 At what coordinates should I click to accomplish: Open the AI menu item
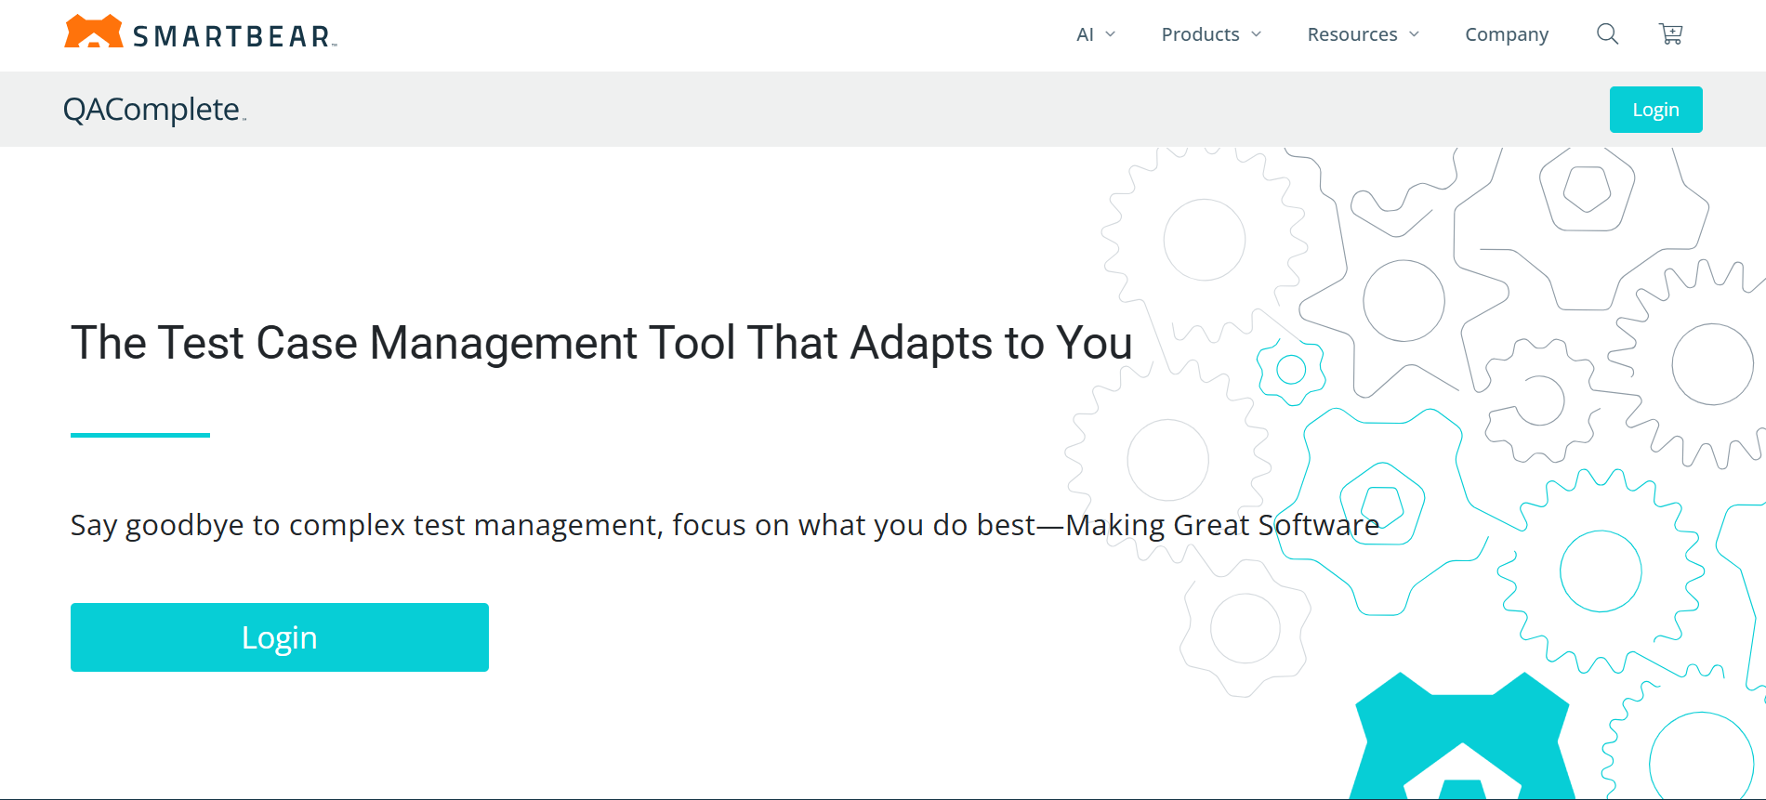pyautogui.click(x=1085, y=34)
